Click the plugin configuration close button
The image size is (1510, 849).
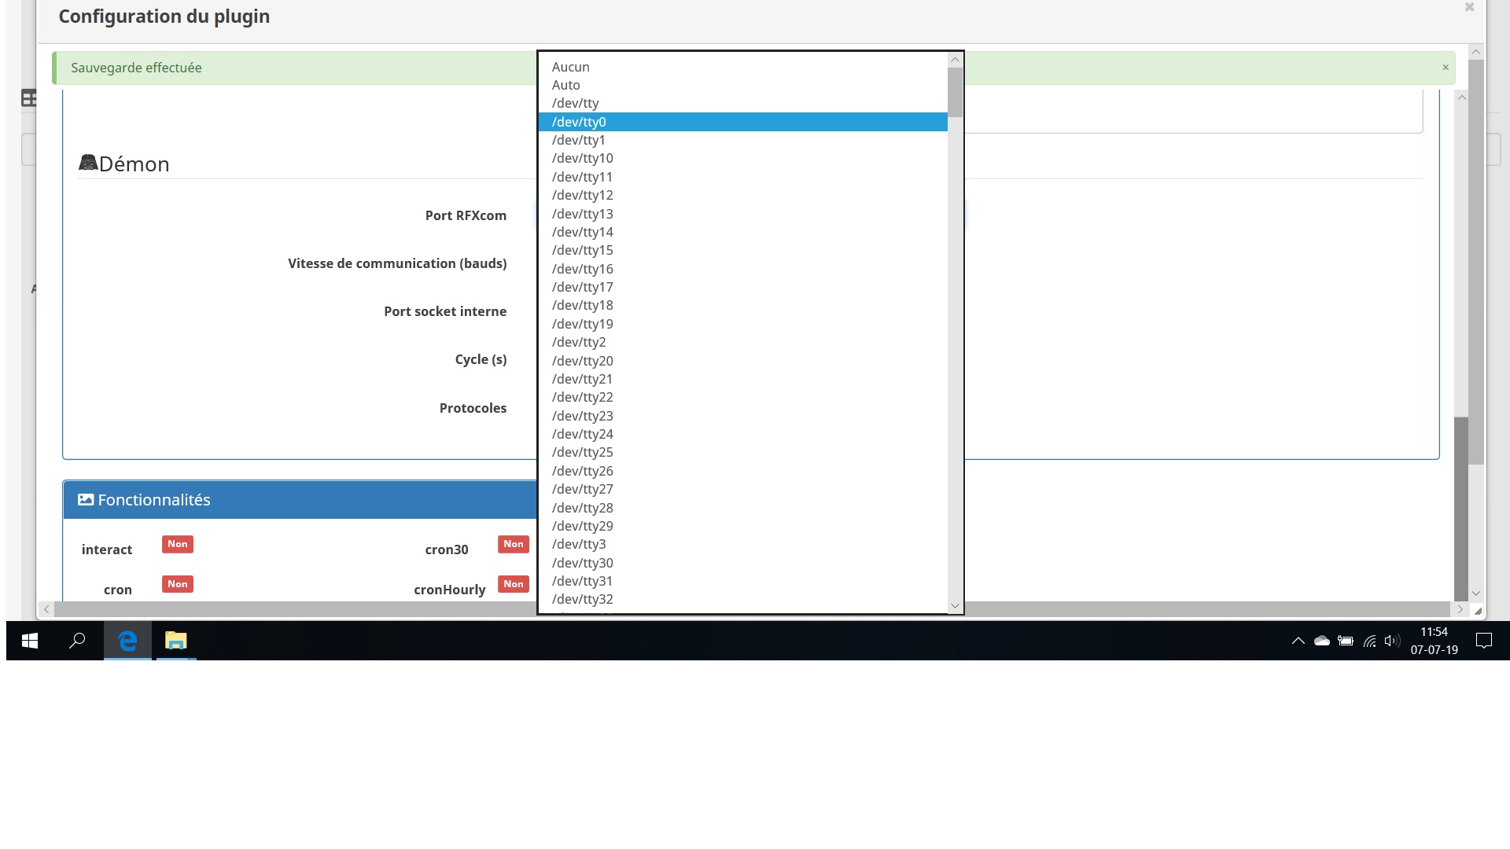(x=1470, y=6)
